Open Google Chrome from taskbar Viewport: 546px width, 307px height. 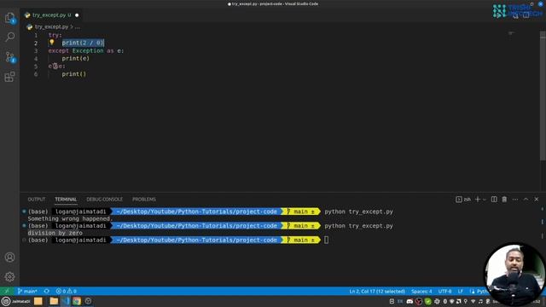pos(77,301)
